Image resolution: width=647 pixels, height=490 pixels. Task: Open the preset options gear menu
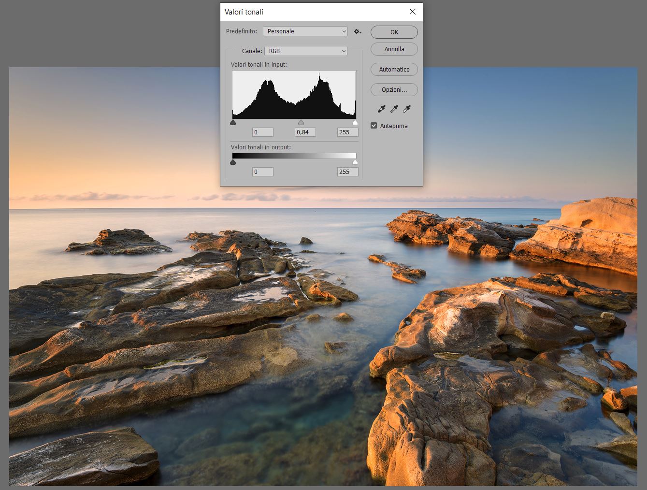tap(357, 31)
